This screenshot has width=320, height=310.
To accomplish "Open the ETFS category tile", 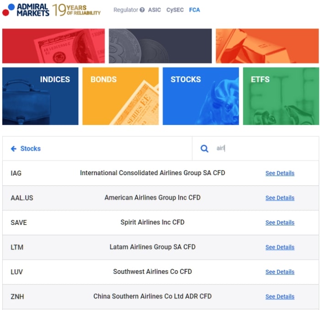I will 281,96.
